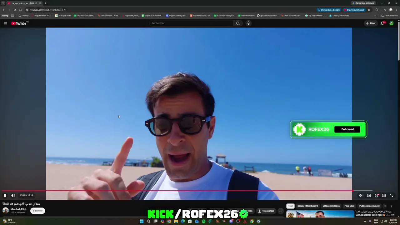This screenshot has height=225, width=400.
Task: Open Demander à Gemini
Action: (x=363, y=3)
